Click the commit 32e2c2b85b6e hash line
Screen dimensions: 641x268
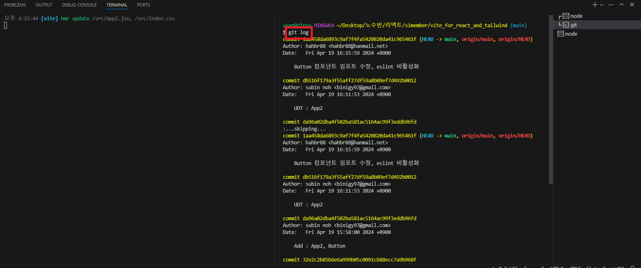pos(349,260)
